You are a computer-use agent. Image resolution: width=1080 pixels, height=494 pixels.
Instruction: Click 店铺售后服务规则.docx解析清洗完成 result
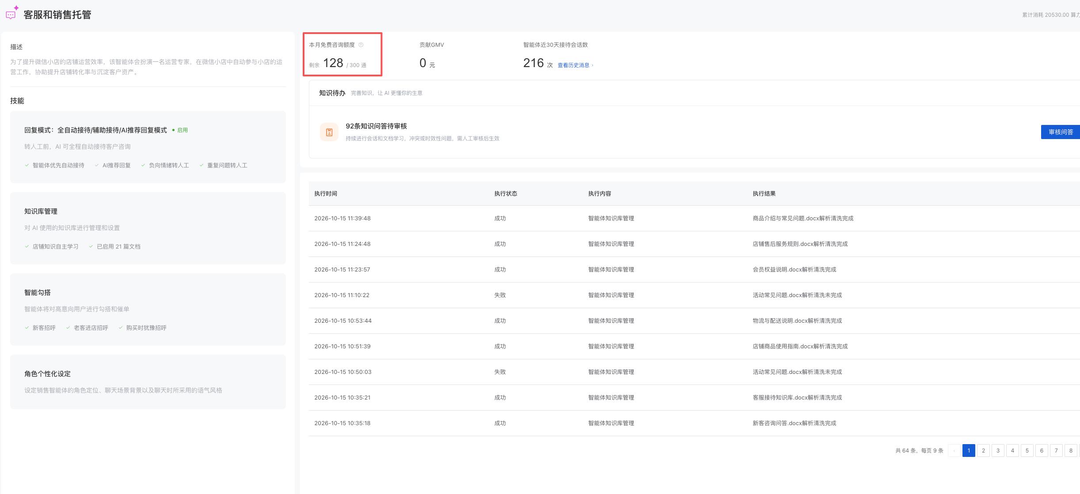point(800,244)
